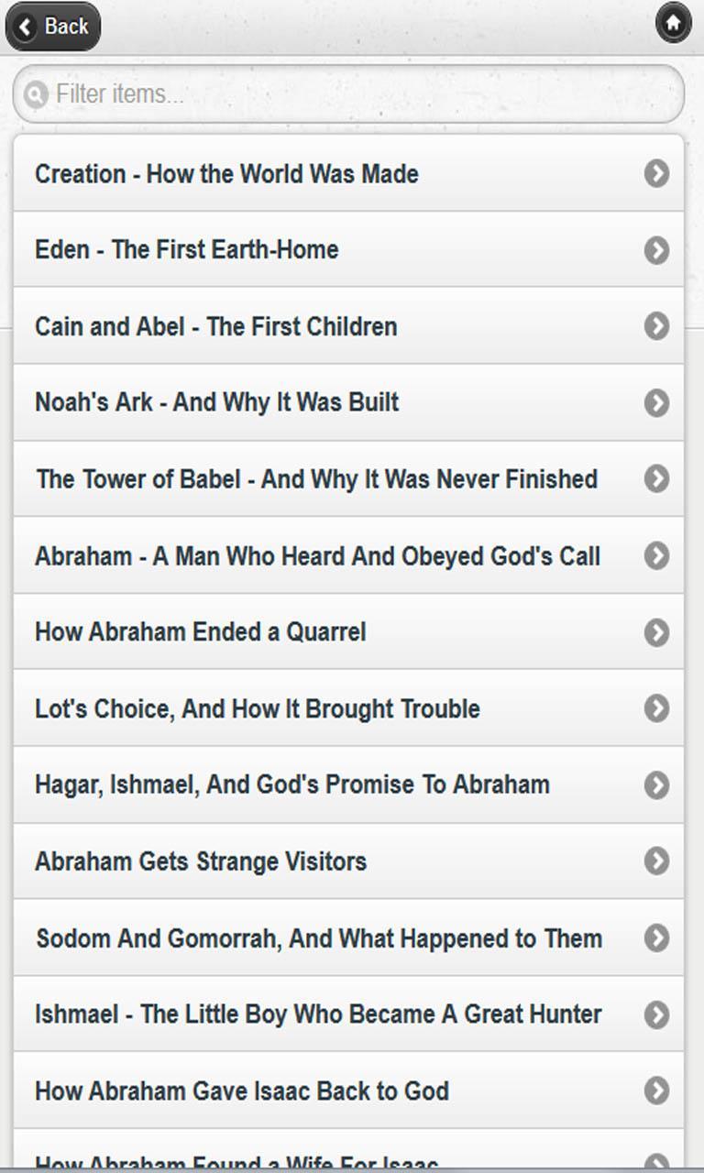Select Abraham - A Man Who Heard God's Call
The image size is (704, 1173).
[x=275, y=555]
